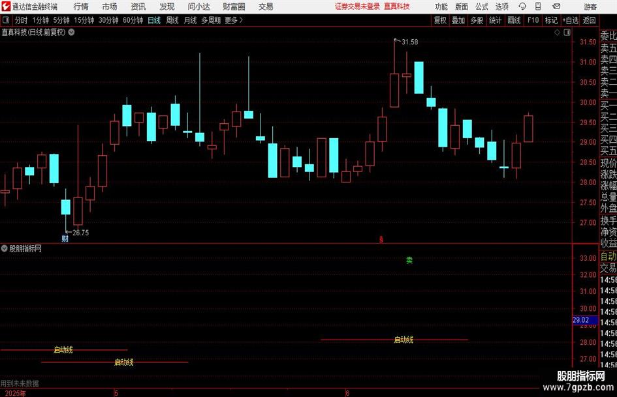Switch to 月线 monthly period

click(x=191, y=20)
